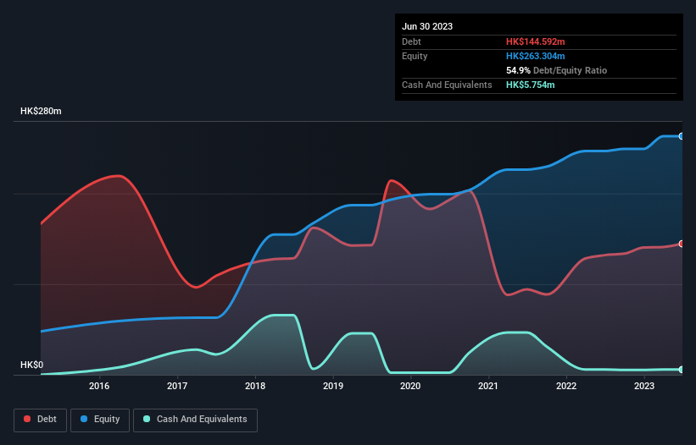
Task: Toggle the Cash And Equivalents legend button
Action: (195, 420)
